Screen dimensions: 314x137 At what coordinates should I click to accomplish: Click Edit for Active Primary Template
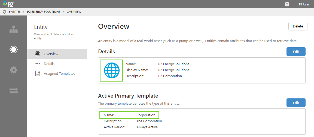[296, 103]
